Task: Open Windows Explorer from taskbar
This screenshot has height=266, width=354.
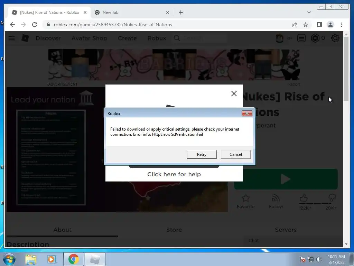Action: coord(31,259)
